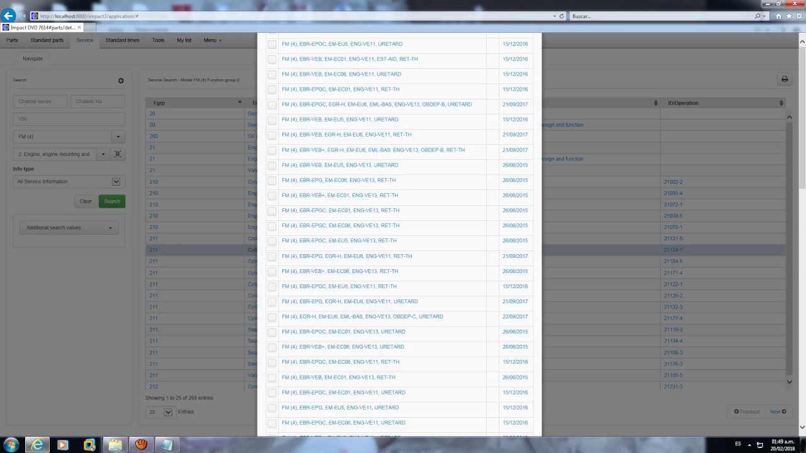Screen dimensions: 806x453
Task: Click the browser forward arrow
Action: click(23, 16)
